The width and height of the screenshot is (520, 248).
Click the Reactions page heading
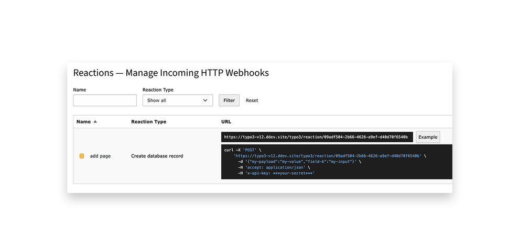coord(171,73)
